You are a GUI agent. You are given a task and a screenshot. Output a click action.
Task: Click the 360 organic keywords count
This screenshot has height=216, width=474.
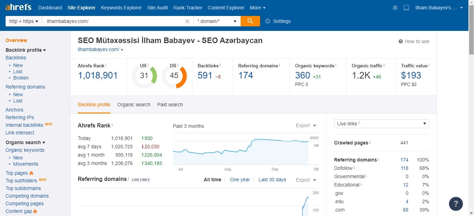coord(302,75)
